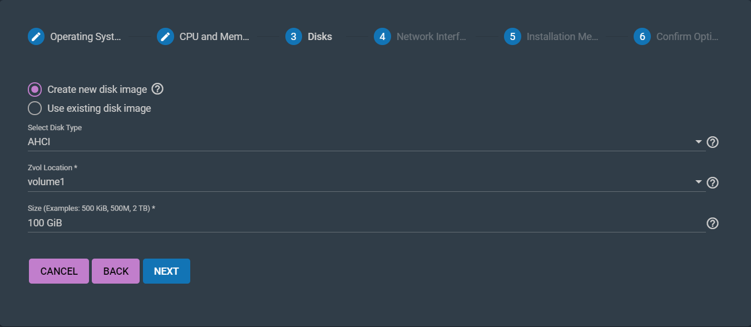Go to the CPU and Memory step label
This screenshot has height=327, width=751.
[214, 37]
